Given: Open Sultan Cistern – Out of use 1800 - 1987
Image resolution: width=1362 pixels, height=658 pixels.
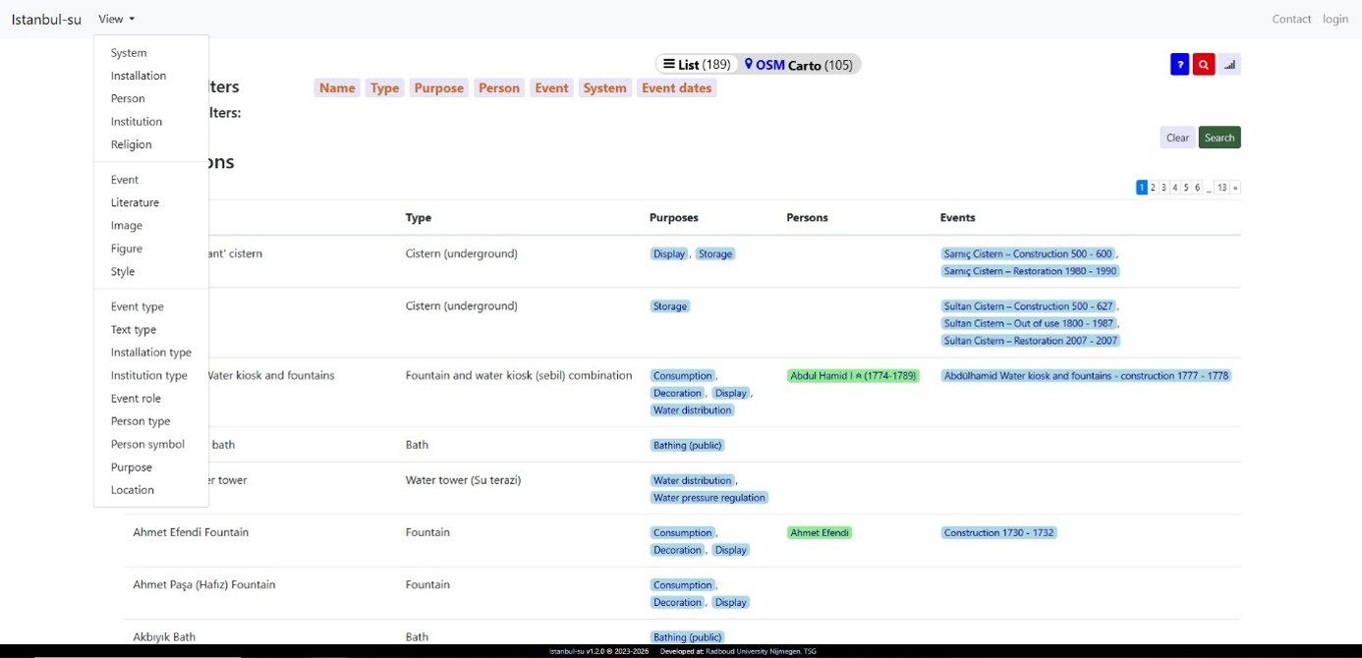Looking at the screenshot, I should tap(1030, 323).
